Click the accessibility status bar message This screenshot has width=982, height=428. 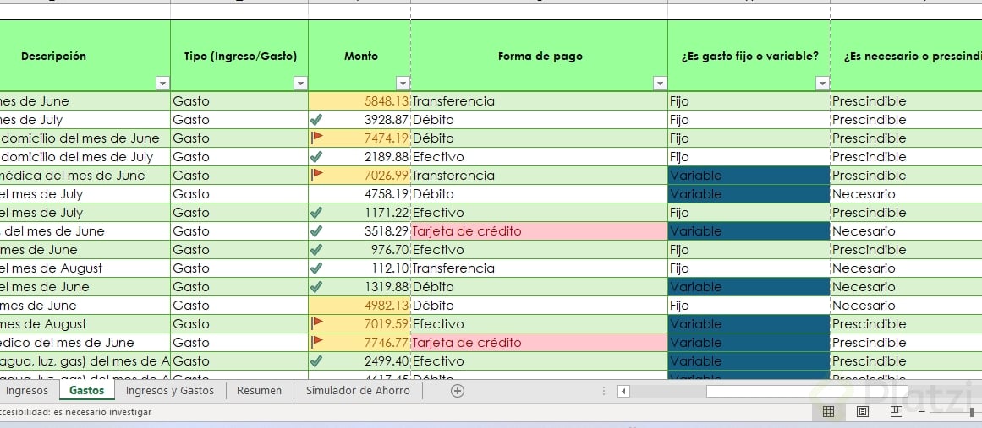click(76, 412)
